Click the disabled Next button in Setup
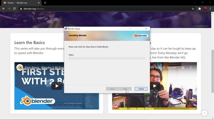The width and height of the screenshot is (214, 120). (125, 89)
